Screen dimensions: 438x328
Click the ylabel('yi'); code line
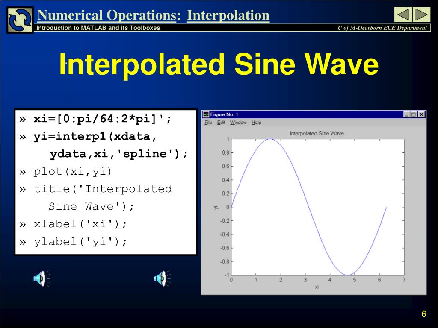coord(80,242)
